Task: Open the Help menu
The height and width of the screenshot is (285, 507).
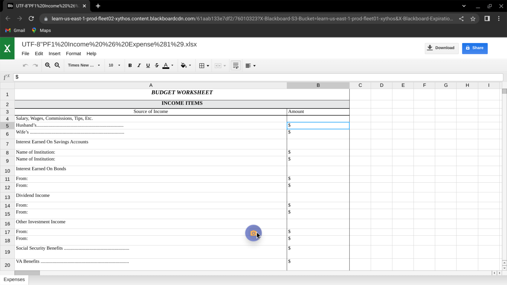Action: pos(91,54)
